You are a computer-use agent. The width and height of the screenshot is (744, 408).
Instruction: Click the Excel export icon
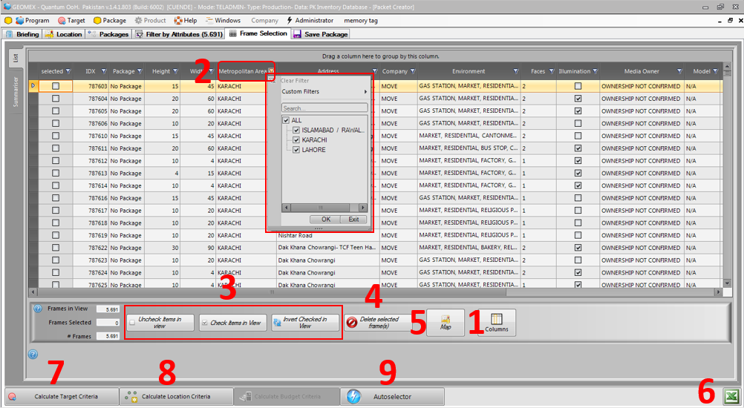(x=730, y=396)
